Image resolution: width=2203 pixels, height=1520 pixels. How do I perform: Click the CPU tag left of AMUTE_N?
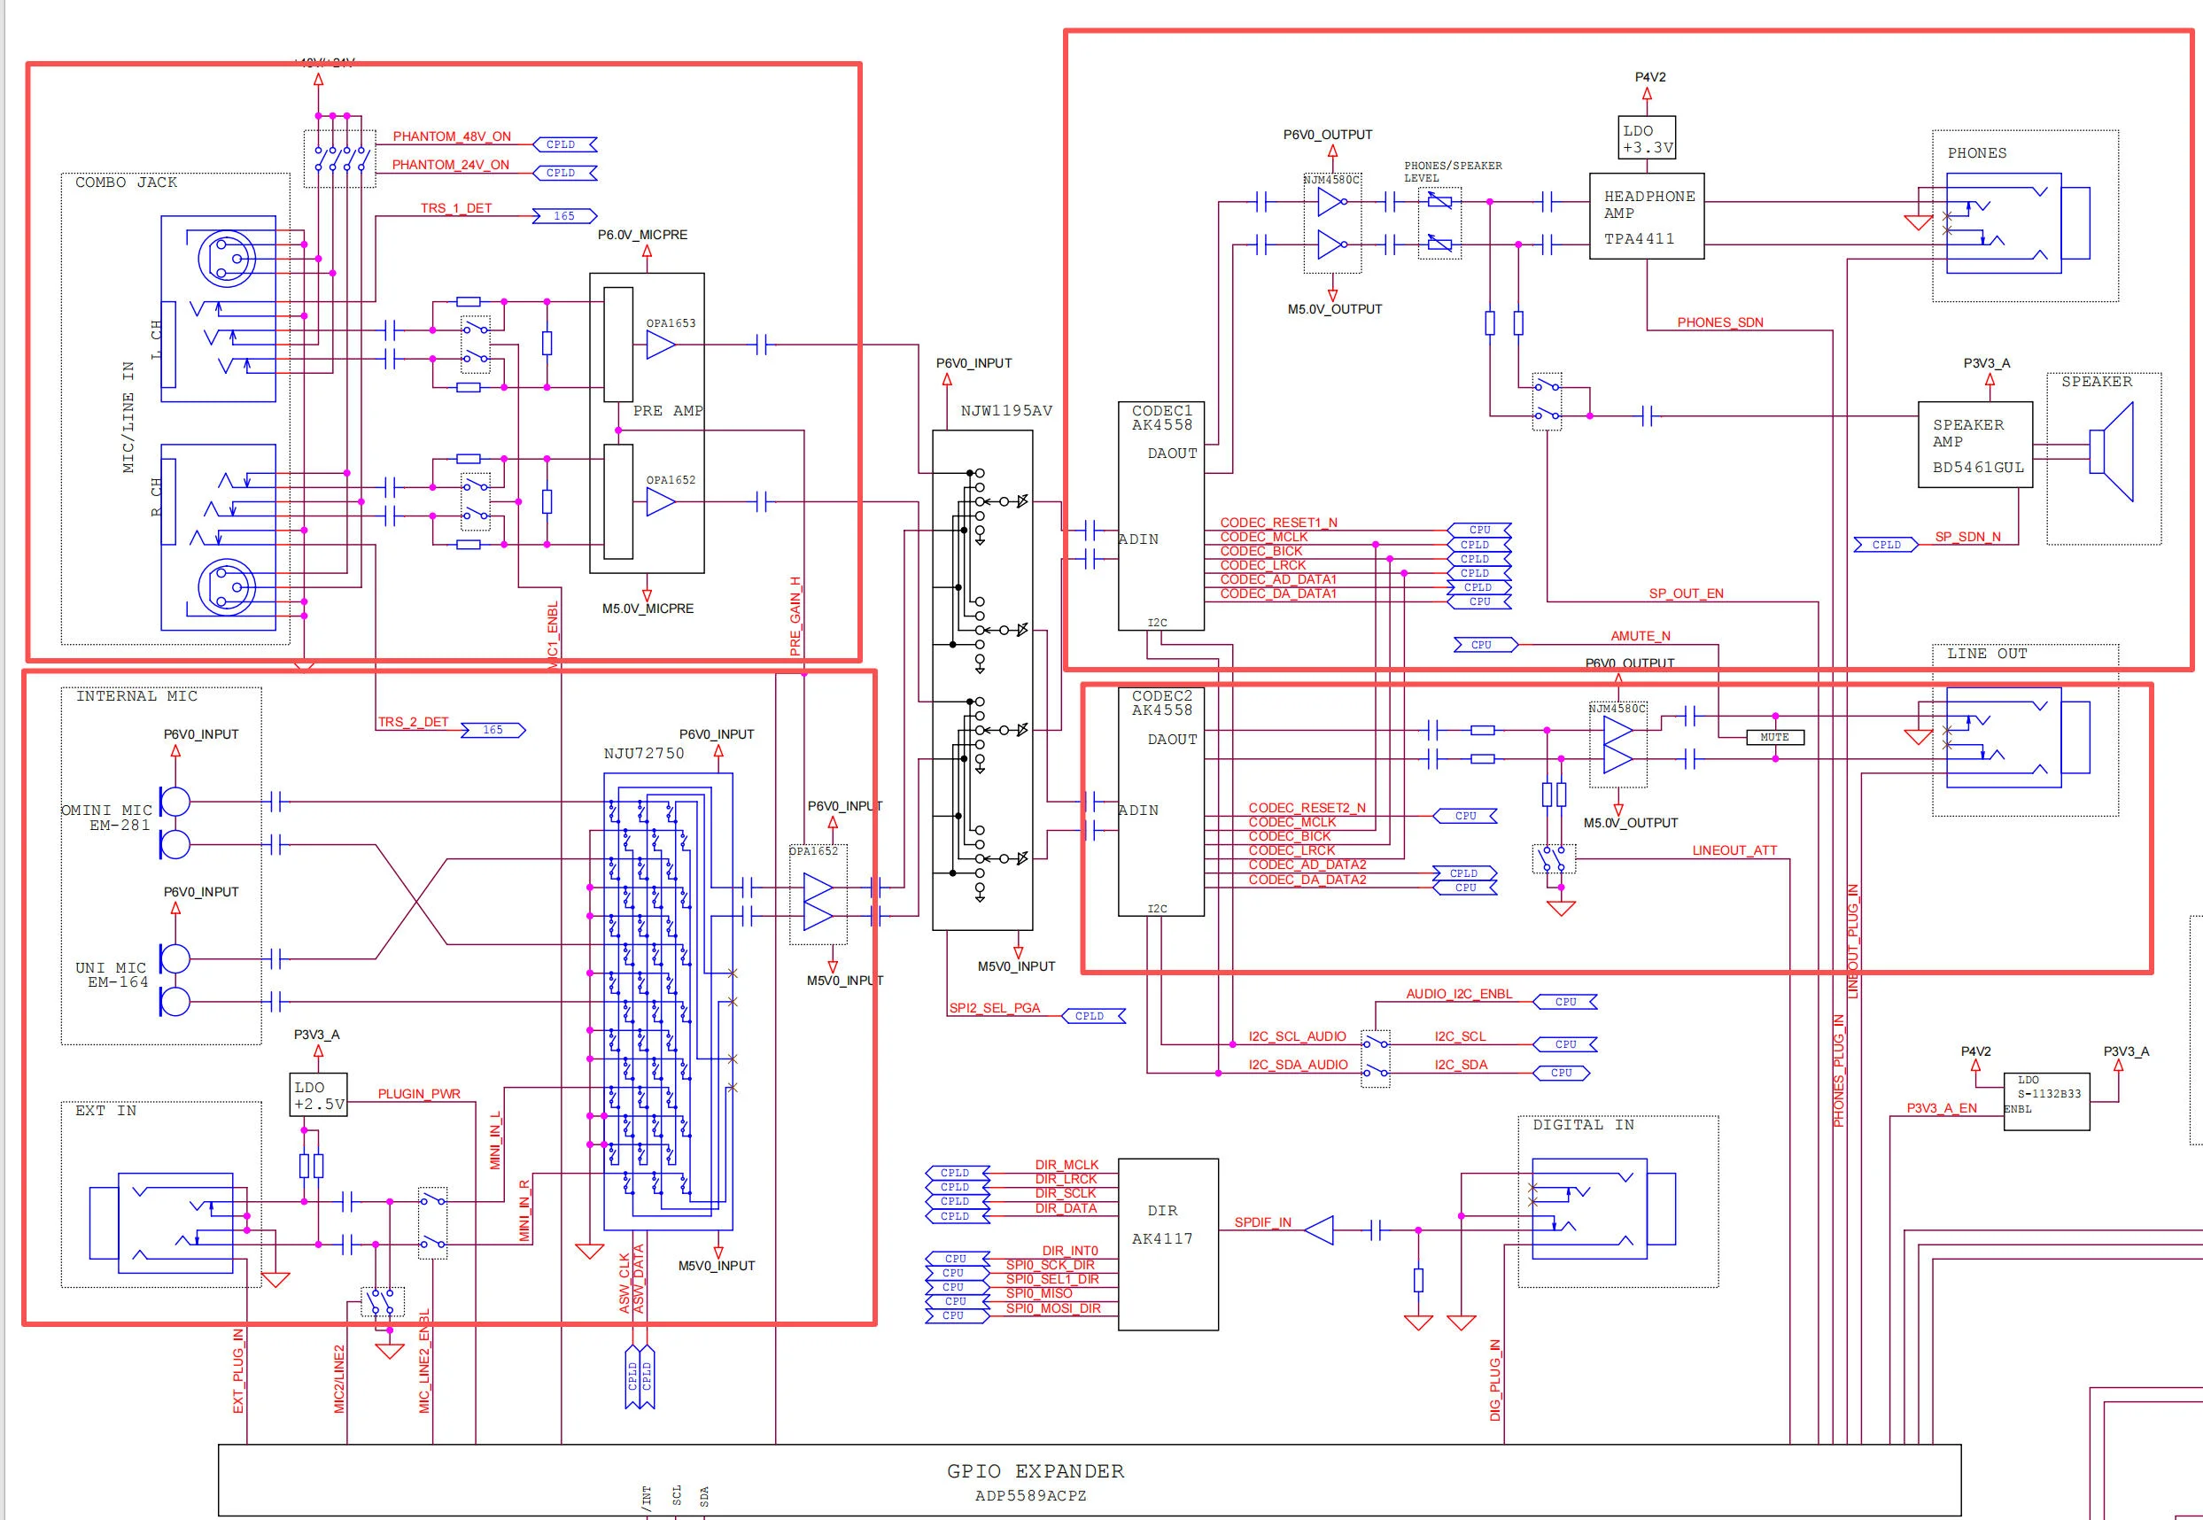click(1484, 645)
